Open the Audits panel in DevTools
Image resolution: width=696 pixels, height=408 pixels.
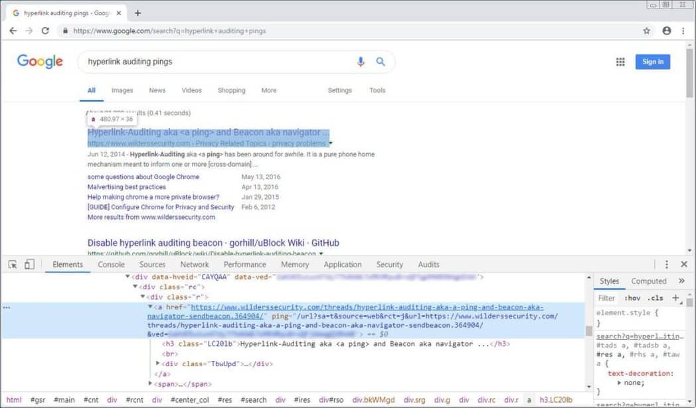pyautogui.click(x=428, y=264)
